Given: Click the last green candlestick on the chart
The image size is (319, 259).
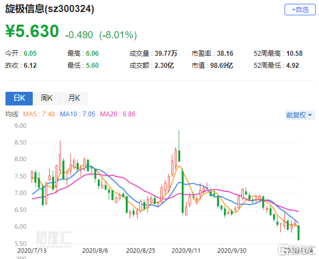Looking at the screenshot, I should tap(298, 233).
